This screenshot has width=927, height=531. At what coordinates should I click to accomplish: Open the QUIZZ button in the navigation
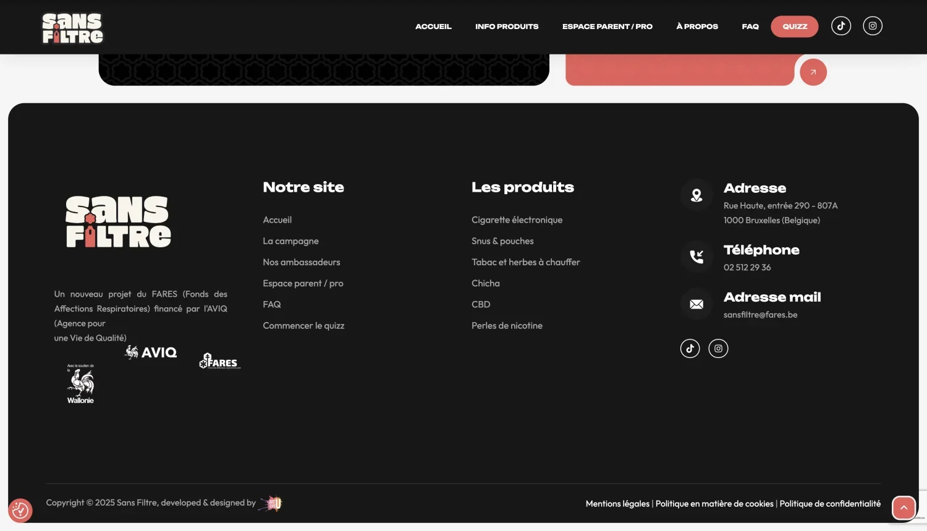pyautogui.click(x=794, y=26)
